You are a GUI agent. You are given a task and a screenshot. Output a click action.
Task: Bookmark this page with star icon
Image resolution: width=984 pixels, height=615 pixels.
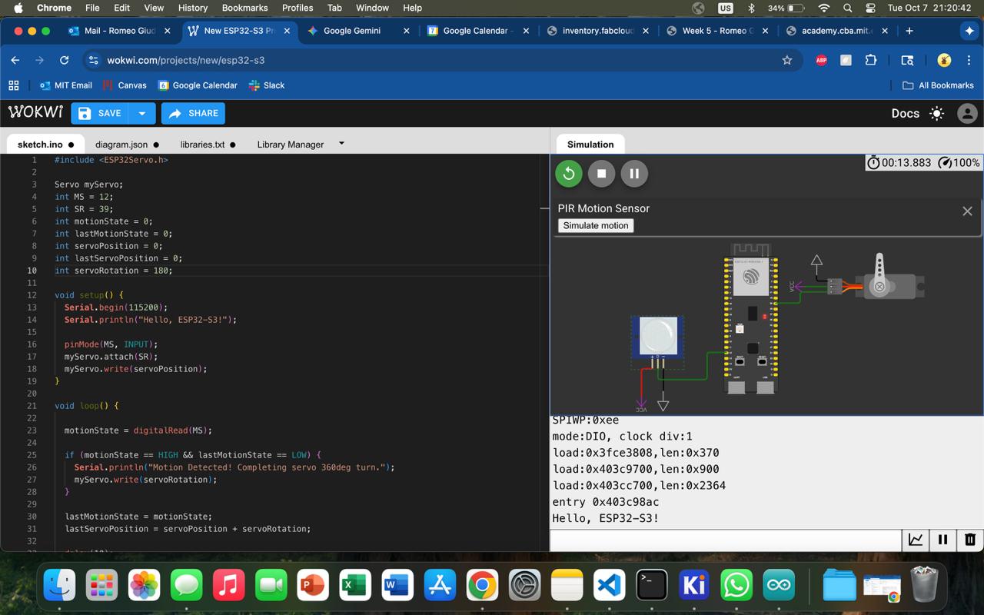coord(786,60)
